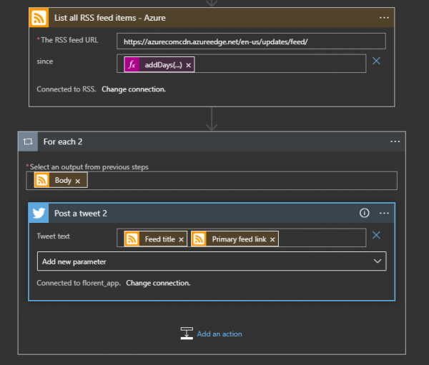Collapse the Post a tweet 2 header
The width and height of the screenshot is (429, 365).
point(212,213)
